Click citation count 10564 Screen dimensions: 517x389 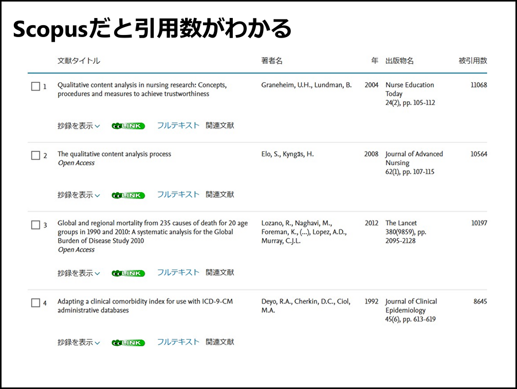tap(479, 154)
